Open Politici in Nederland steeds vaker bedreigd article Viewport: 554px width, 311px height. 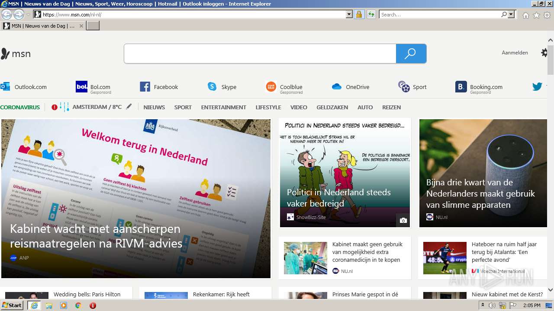pos(345,173)
